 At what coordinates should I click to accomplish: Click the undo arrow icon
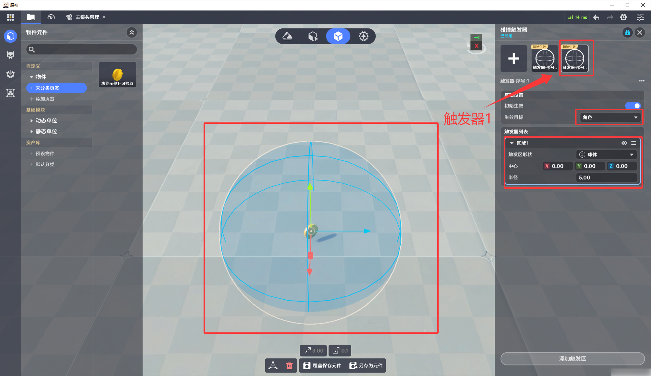(x=596, y=17)
